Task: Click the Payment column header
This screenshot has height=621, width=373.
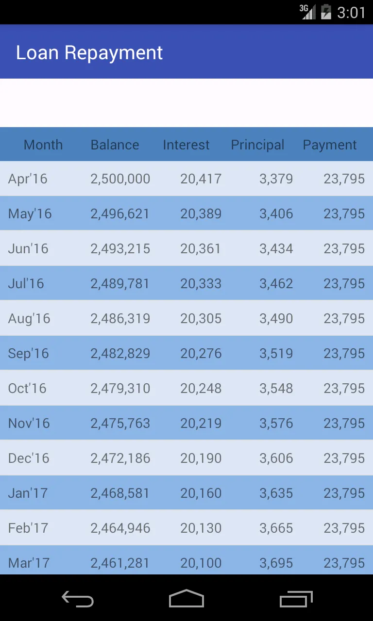Action: 330,145
